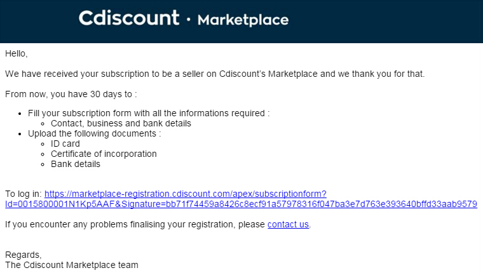Click the Id and Signature portion of the login link
The width and height of the screenshot is (483, 275).
click(x=241, y=204)
